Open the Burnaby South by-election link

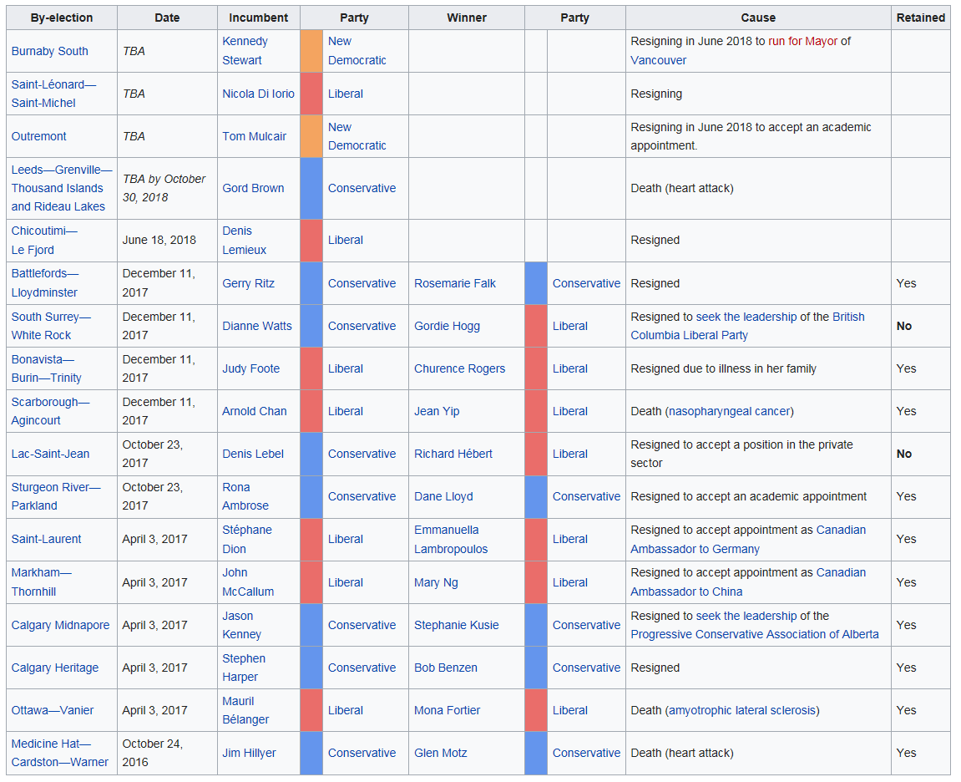pos(49,51)
